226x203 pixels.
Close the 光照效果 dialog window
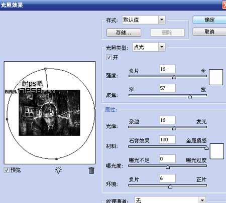[x=224, y=5]
